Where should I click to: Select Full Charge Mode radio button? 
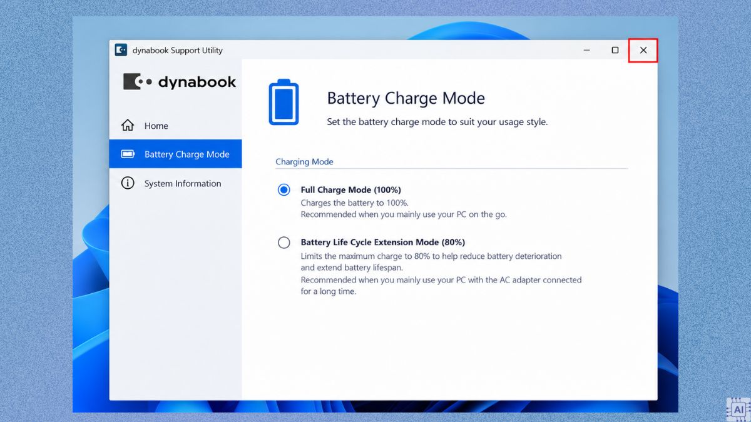[284, 189]
